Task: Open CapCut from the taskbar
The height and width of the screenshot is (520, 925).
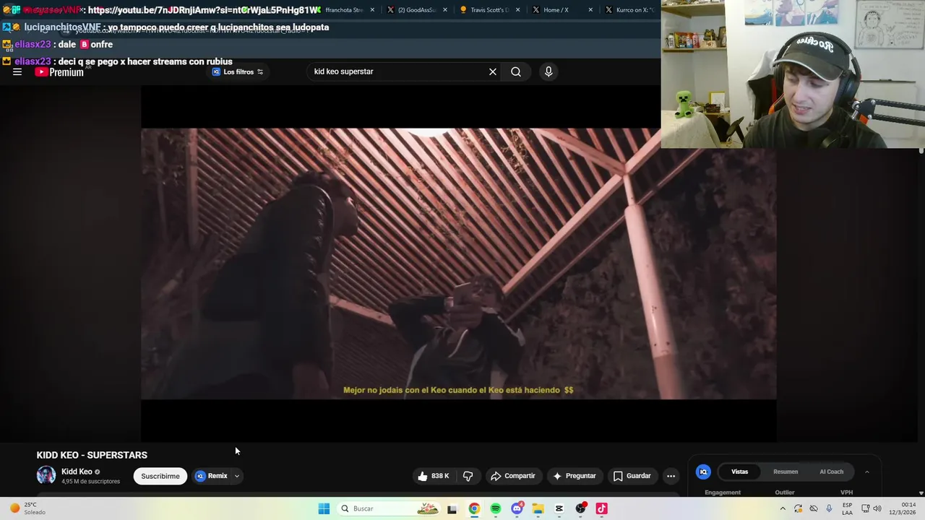Action: (559, 508)
